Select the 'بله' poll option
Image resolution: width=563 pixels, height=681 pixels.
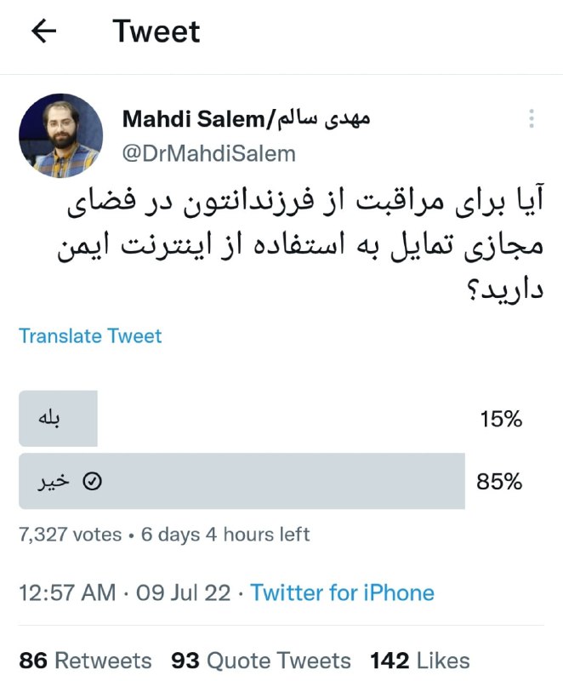pyautogui.click(x=56, y=418)
